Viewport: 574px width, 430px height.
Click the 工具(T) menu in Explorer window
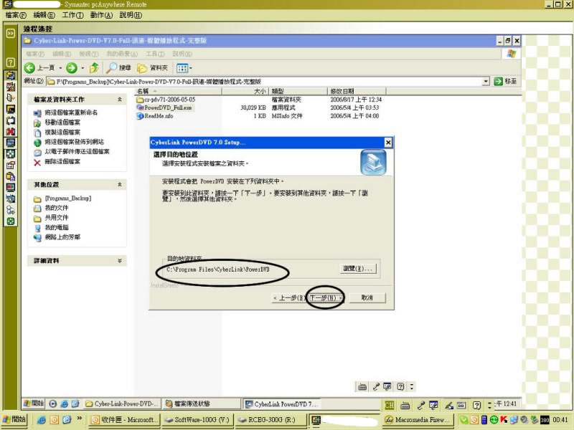pos(155,54)
